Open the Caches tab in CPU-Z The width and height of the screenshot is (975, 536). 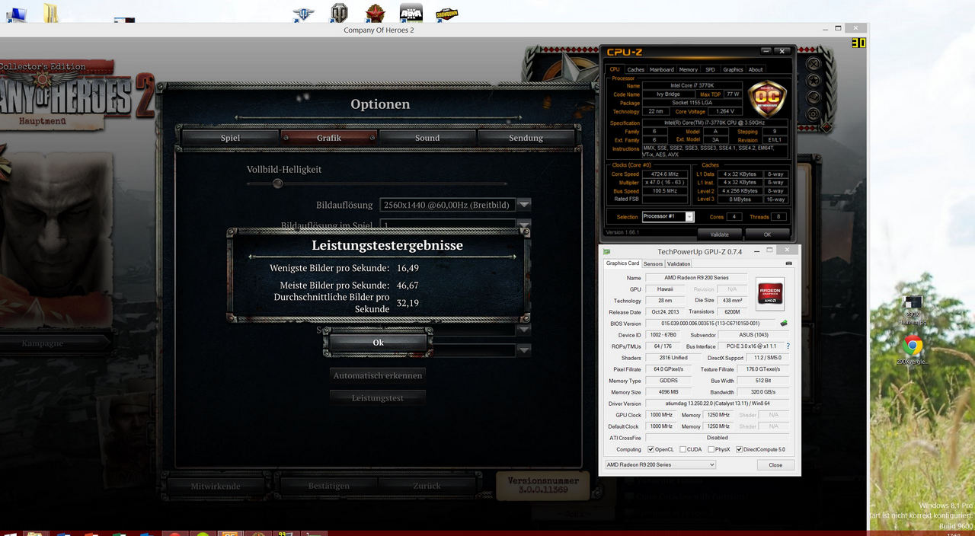tap(635, 69)
